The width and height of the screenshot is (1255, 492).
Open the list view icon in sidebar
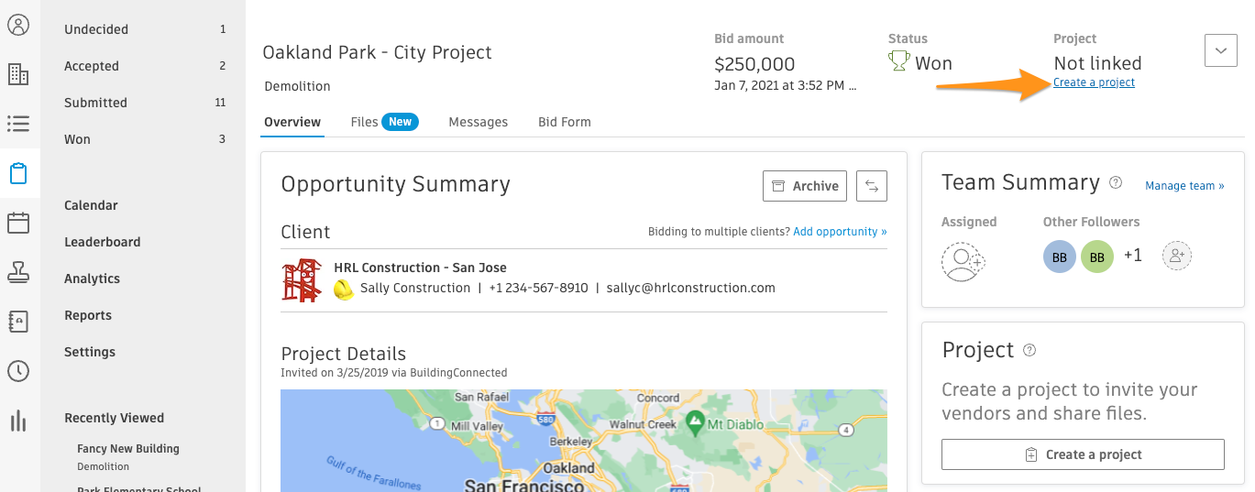(18, 124)
